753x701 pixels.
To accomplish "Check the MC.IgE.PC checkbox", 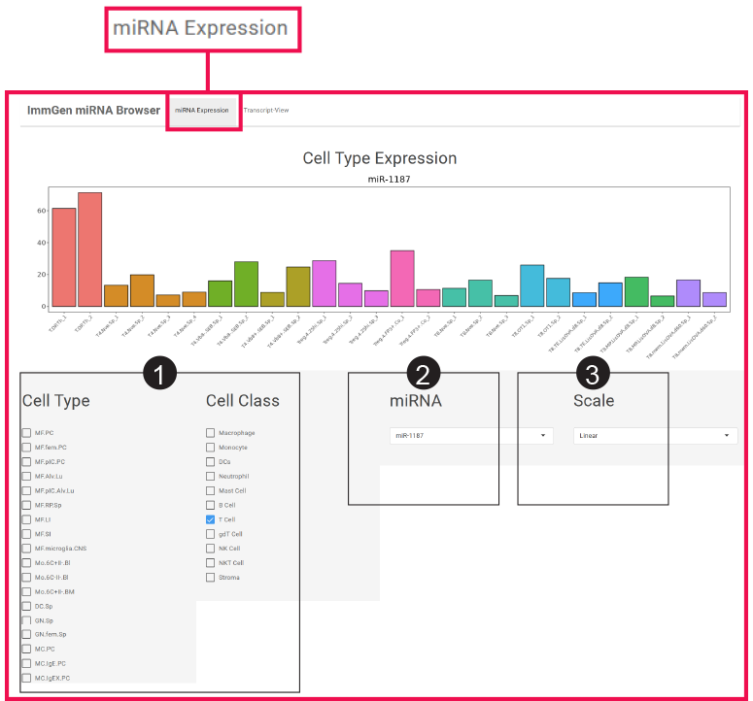I will point(26,663).
